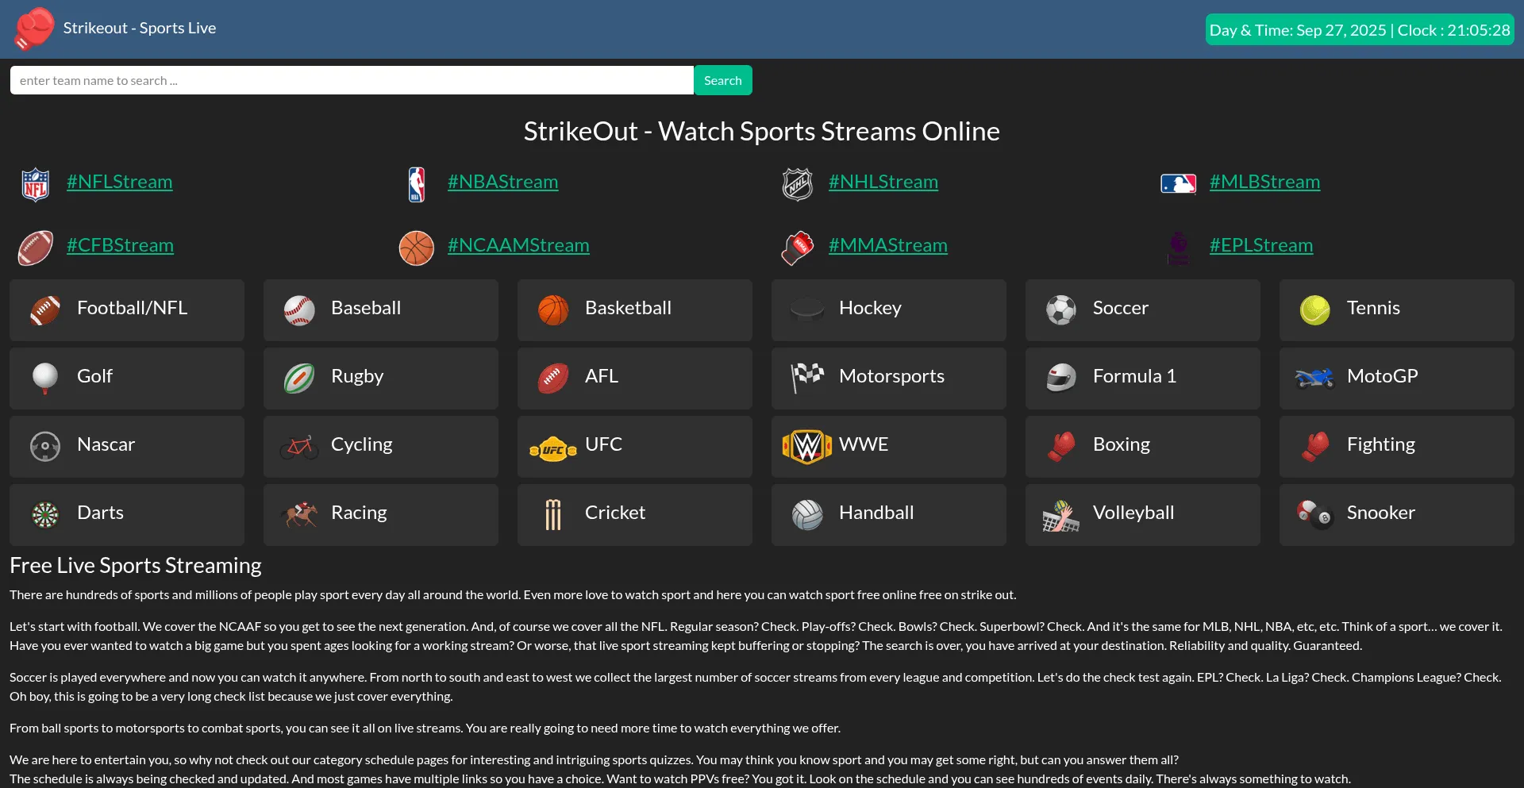Click the NBA logo icon
Viewport: 1524px width, 788px height.
coord(417,184)
